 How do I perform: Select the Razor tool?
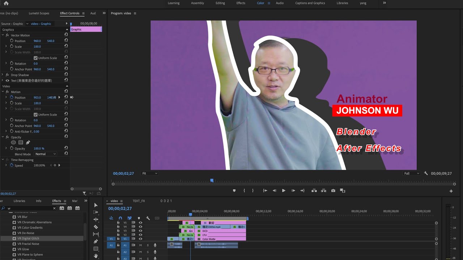coord(96,227)
